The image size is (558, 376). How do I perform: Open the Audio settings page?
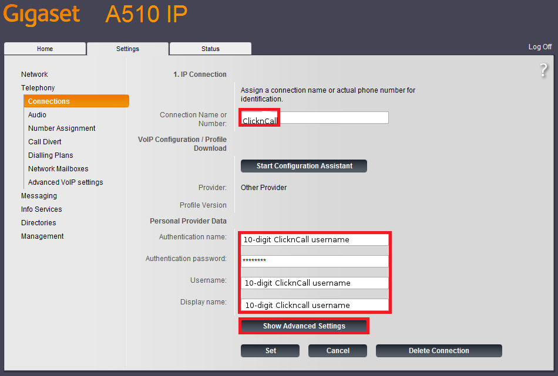37,115
